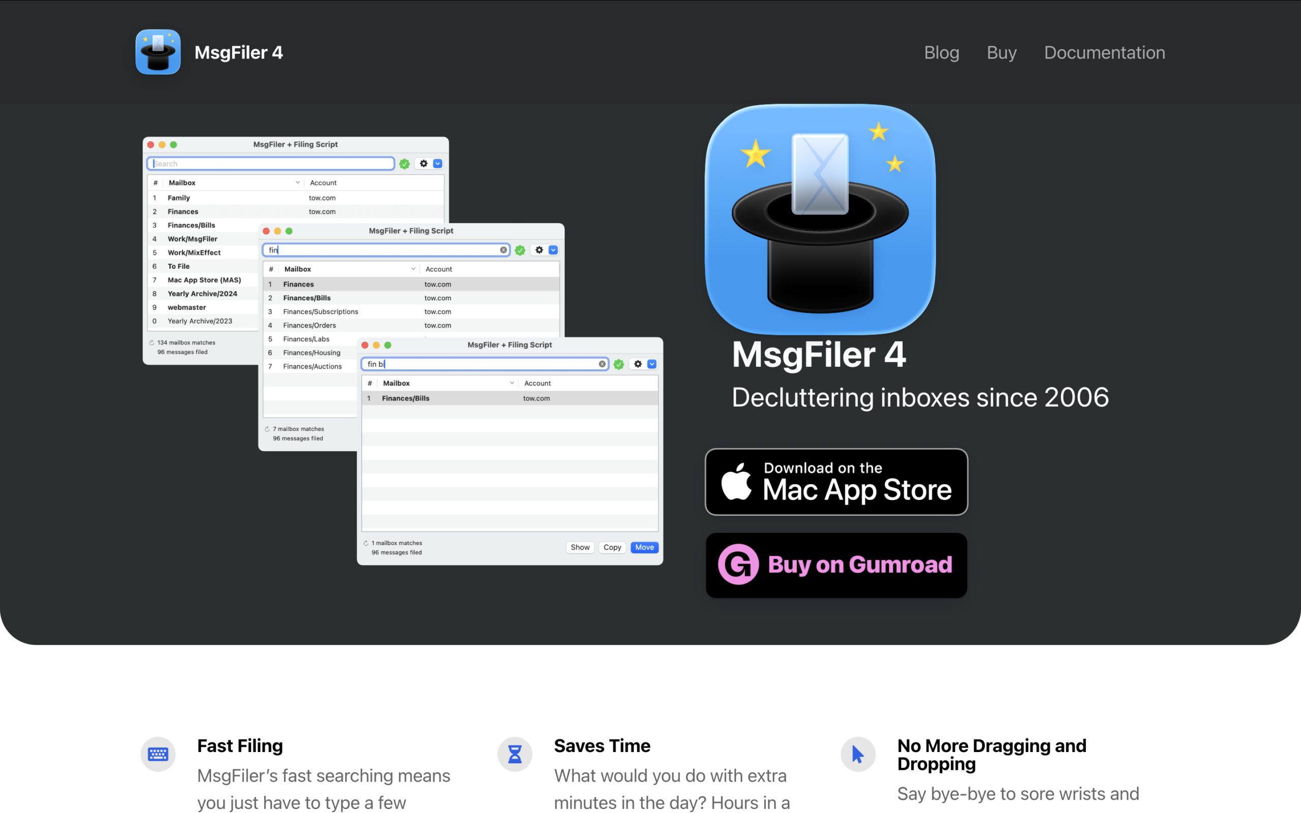
Task: Select the Work/MixEffect mailbox row
Action: coord(203,253)
